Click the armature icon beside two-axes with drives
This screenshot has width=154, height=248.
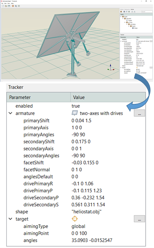pos(75,113)
